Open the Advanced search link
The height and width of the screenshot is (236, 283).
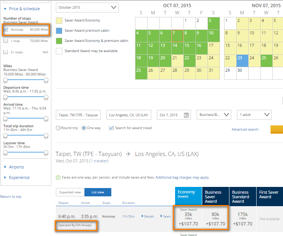click(x=245, y=130)
